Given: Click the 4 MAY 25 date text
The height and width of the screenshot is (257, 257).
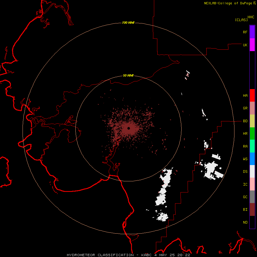Looking at the screenshot, I should pos(164,255).
